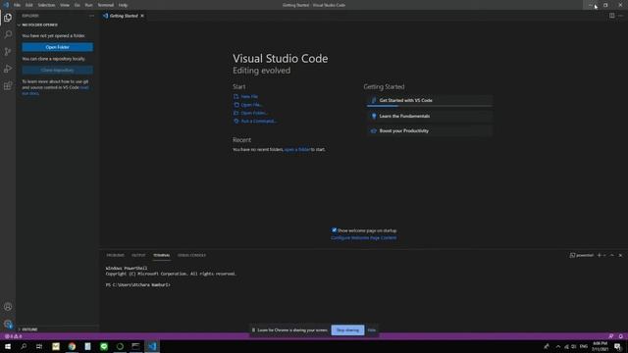Click the taskbar clock and date
Image resolution: width=628 pixels, height=353 pixels.
tap(600, 346)
